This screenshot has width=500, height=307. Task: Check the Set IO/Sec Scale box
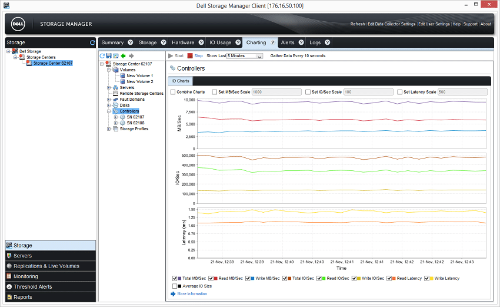[x=308, y=92]
